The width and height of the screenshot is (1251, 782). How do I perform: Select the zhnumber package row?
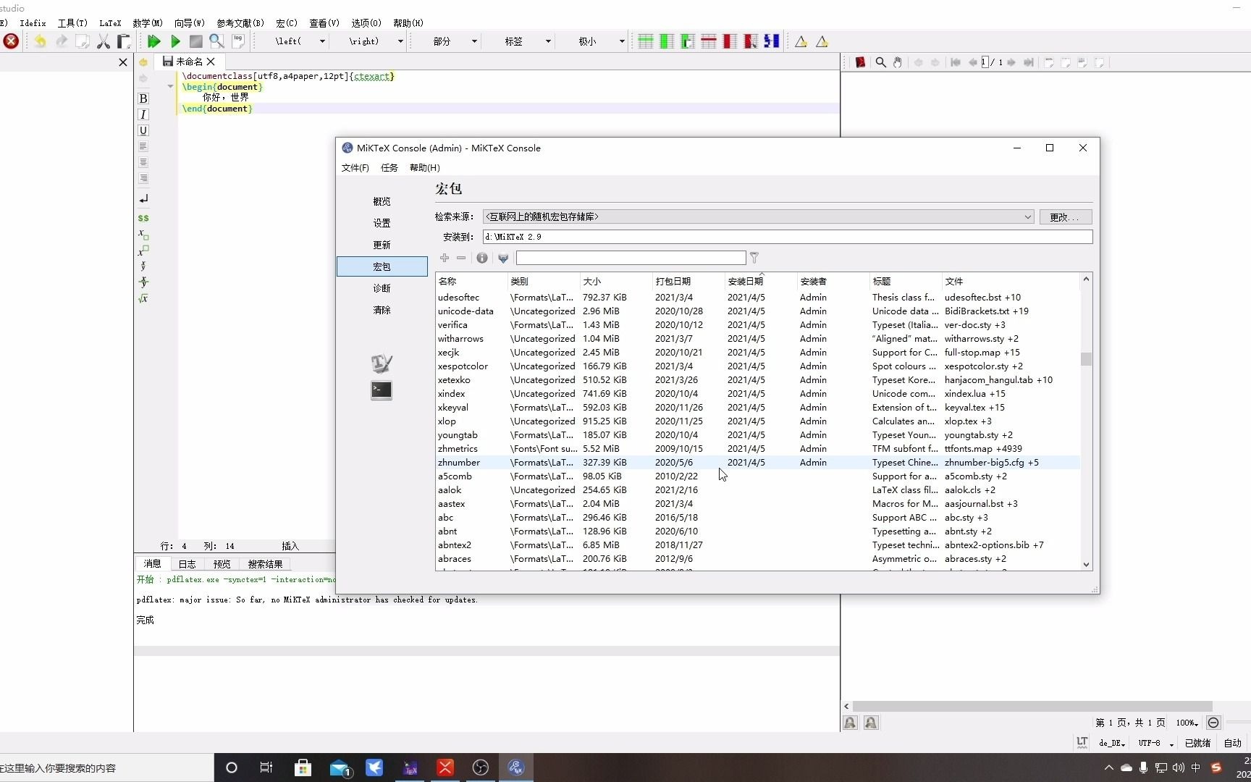tap(757, 463)
